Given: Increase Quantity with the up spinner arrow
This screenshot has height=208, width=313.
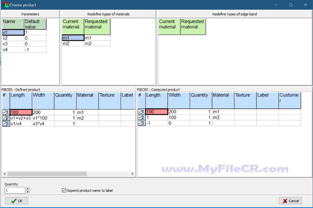Looking at the screenshot, I should point(28,188).
